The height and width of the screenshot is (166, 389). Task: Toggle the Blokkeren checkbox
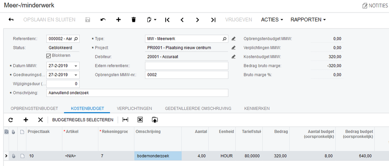49,55
